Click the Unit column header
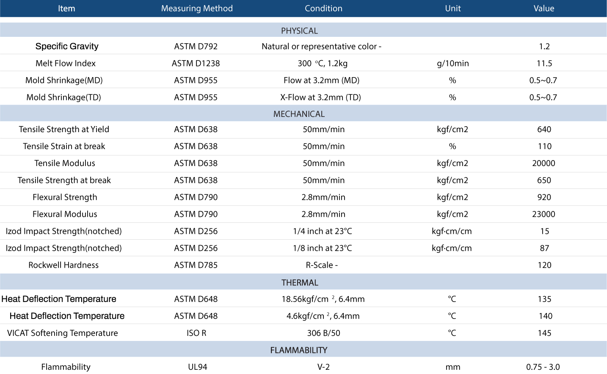The image size is (607, 374). (452, 8)
